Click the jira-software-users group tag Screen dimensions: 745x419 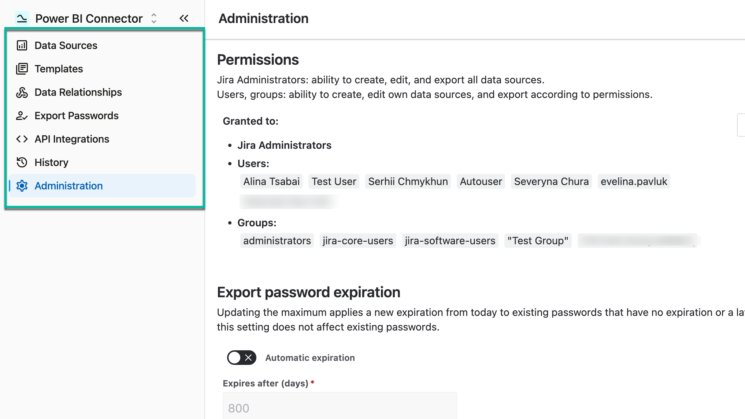[450, 241]
